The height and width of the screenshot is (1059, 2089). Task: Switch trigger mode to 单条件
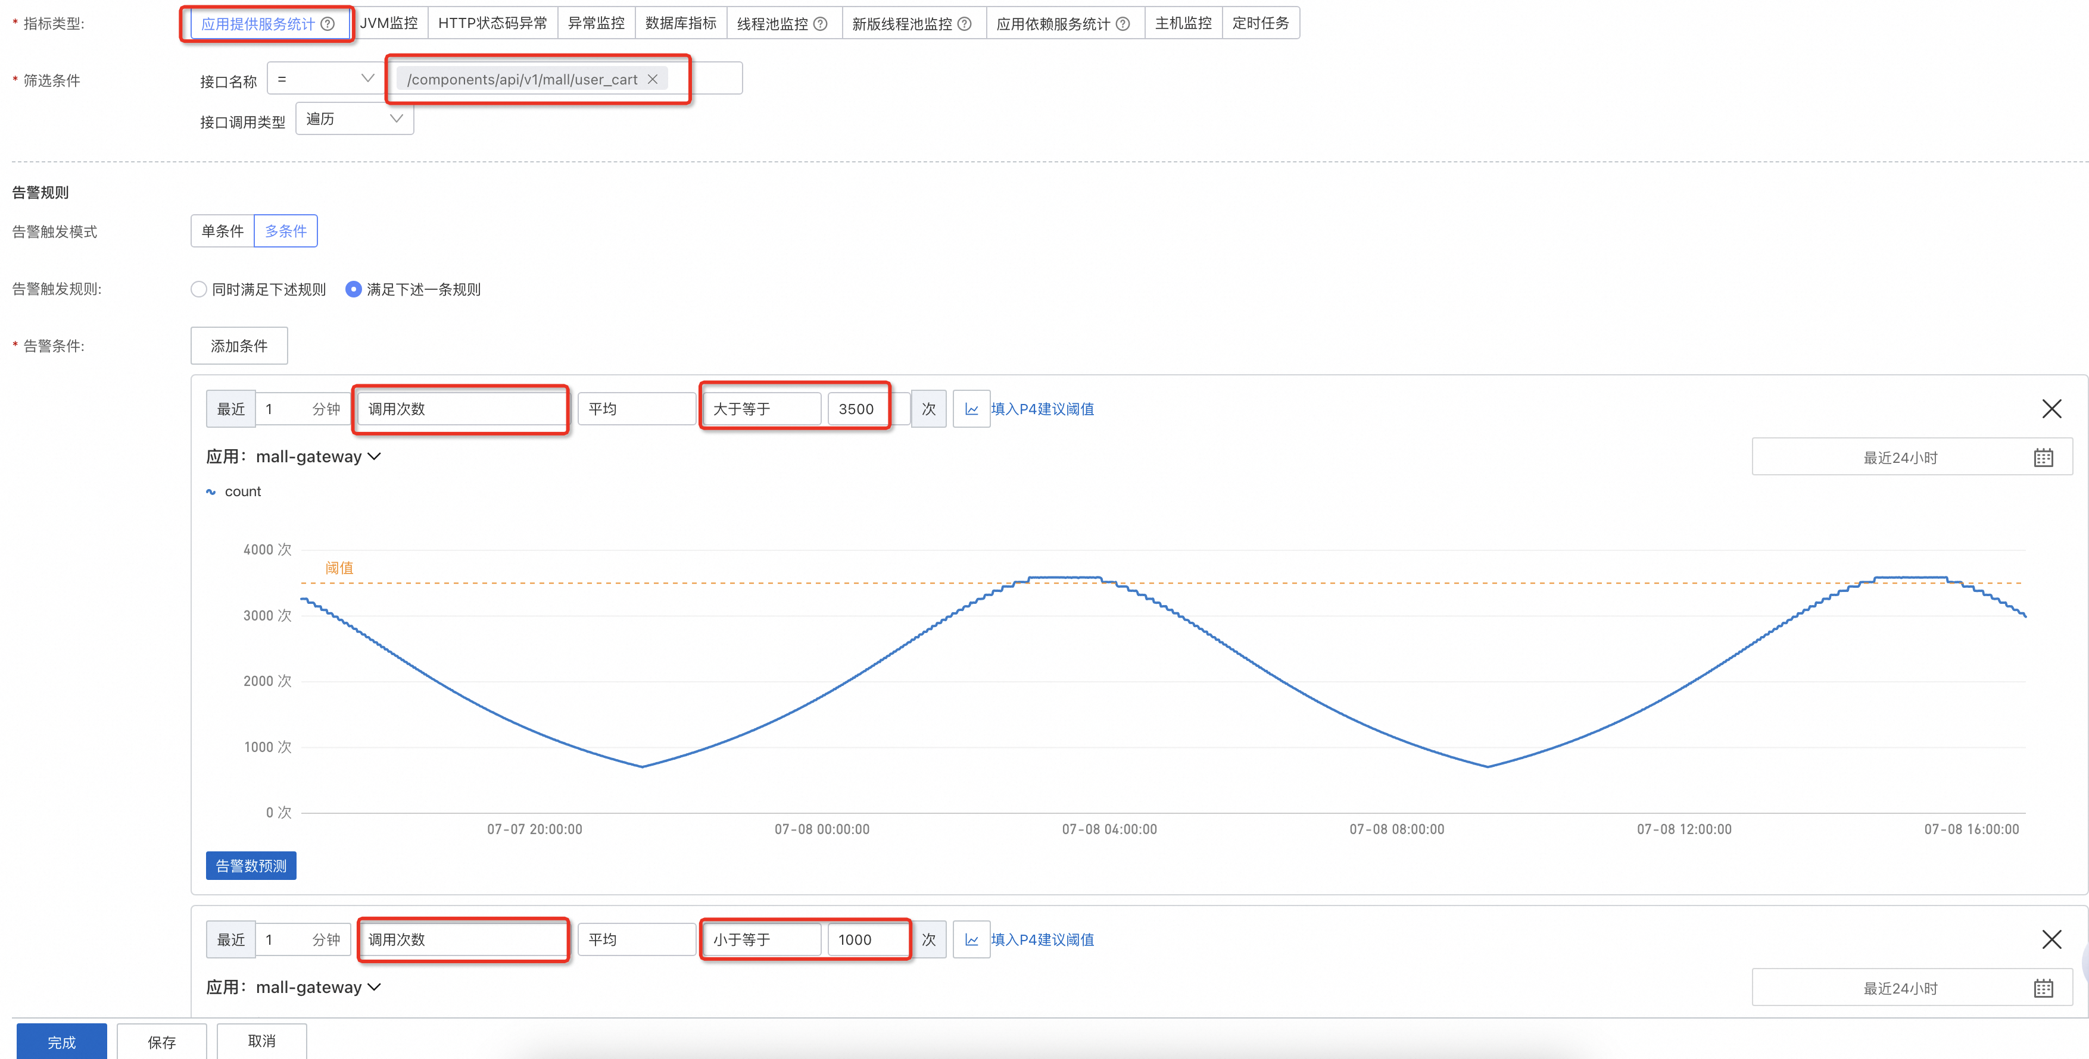click(x=222, y=231)
